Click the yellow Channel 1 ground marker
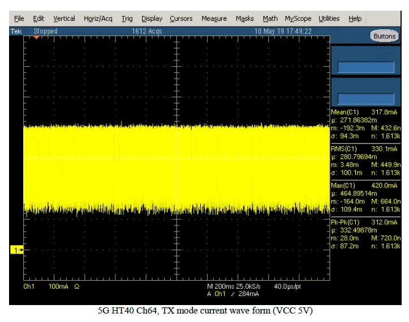 click(16, 249)
